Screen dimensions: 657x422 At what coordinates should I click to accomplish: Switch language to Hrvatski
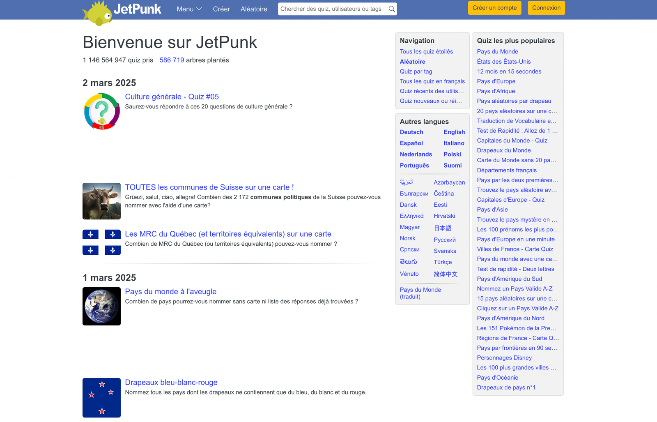click(x=444, y=216)
